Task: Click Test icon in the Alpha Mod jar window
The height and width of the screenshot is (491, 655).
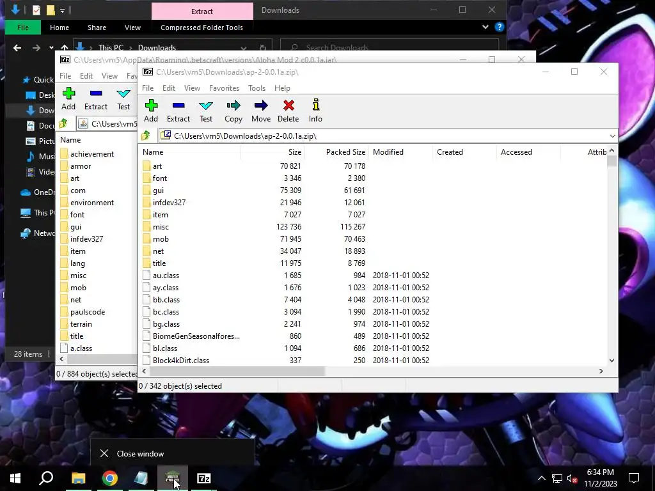Action: [123, 93]
